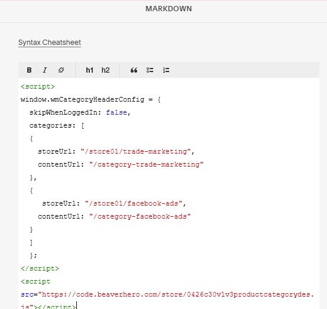
Task: Apply h1 heading style
Action: [89, 70]
